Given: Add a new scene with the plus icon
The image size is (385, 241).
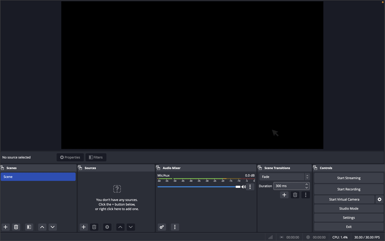Looking at the screenshot, I should (5, 227).
